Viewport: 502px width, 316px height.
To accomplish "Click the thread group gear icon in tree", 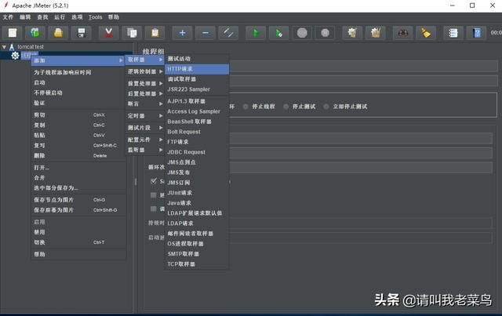I will click(x=15, y=56).
